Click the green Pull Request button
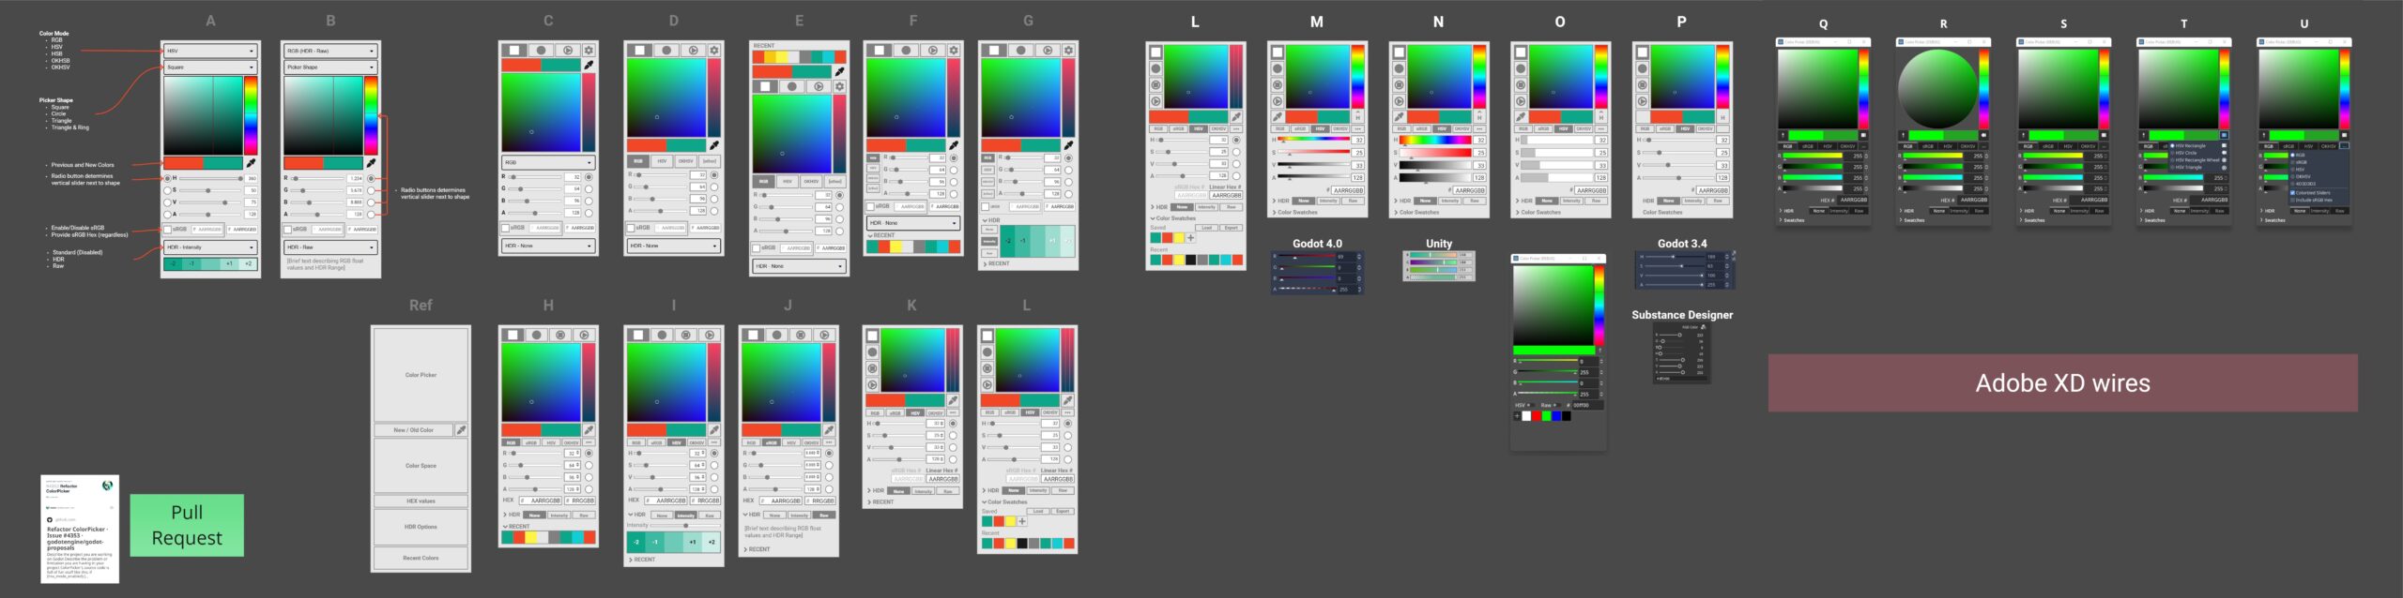Screen dimensions: 2403x598 (187, 525)
